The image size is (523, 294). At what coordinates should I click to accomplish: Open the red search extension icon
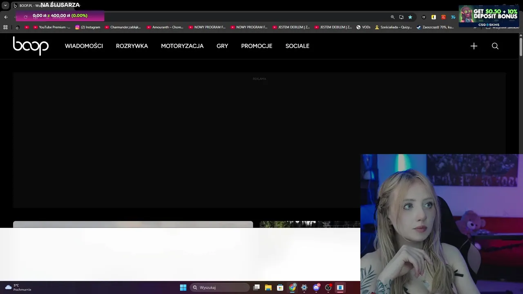[443, 17]
